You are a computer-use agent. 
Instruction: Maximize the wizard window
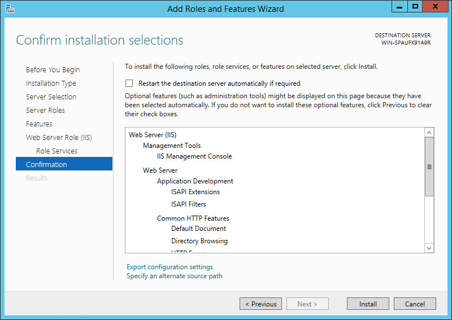click(x=415, y=7)
